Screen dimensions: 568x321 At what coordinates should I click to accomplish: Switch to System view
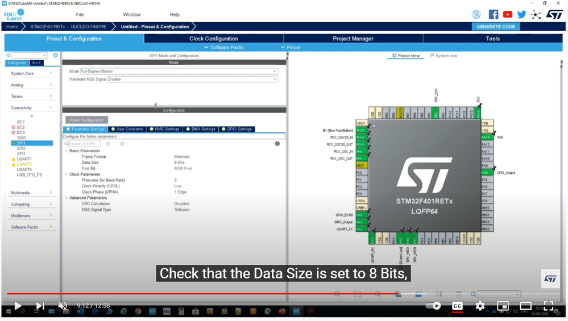(443, 55)
